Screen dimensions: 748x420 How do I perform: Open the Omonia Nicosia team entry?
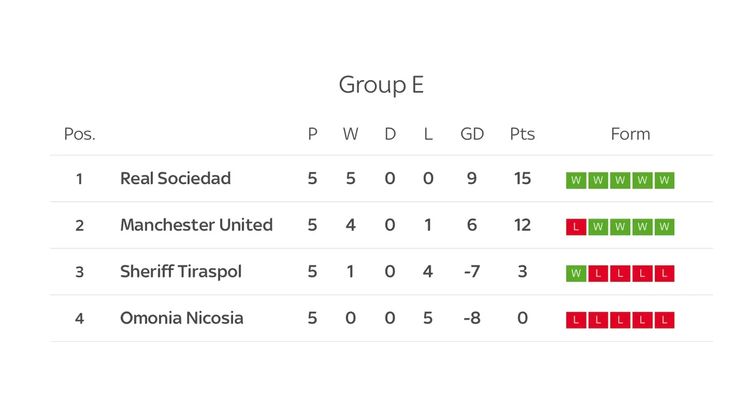pos(182,318)
